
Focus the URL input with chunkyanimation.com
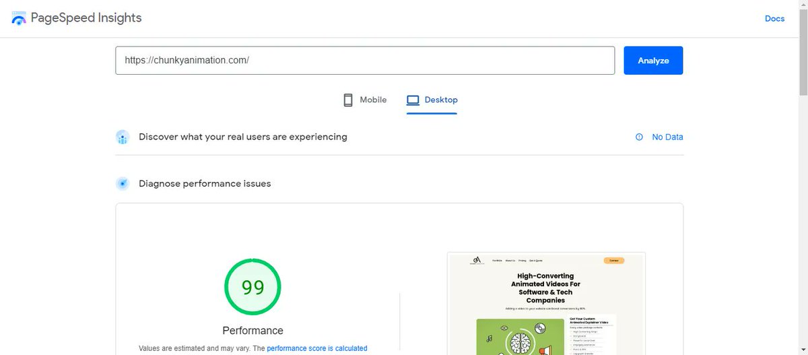point(365,60)
